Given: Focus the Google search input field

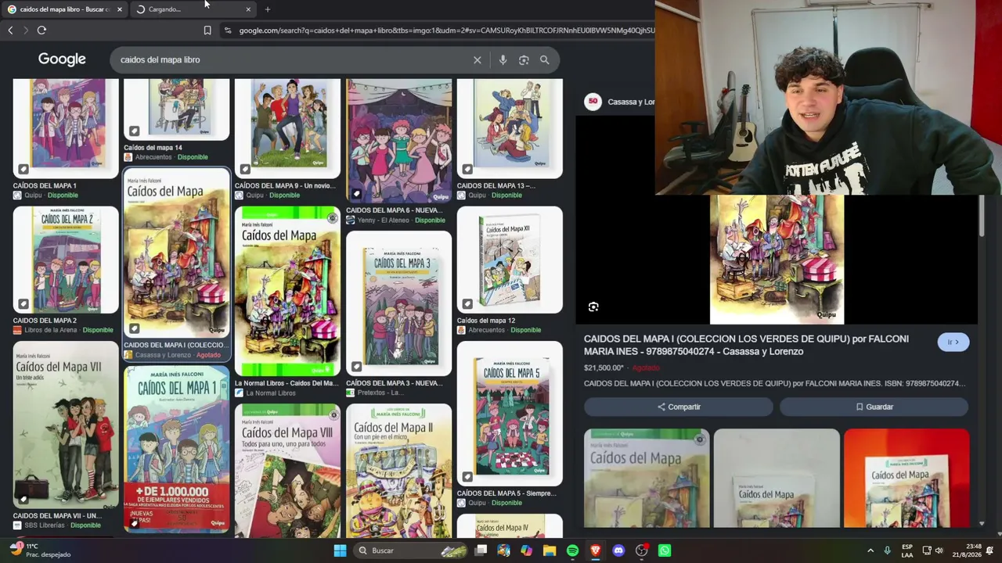Looking at the screenshot, I should [x=294, y=60].
